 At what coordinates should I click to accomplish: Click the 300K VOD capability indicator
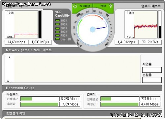(57, 28)
